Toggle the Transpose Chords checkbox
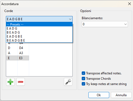133x101 pixels. point(83,79)
